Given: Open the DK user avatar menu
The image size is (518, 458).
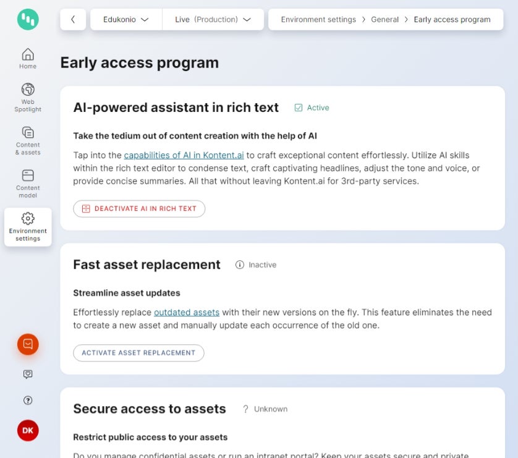Looking at the screenshot, I should [x=28, y=430].
